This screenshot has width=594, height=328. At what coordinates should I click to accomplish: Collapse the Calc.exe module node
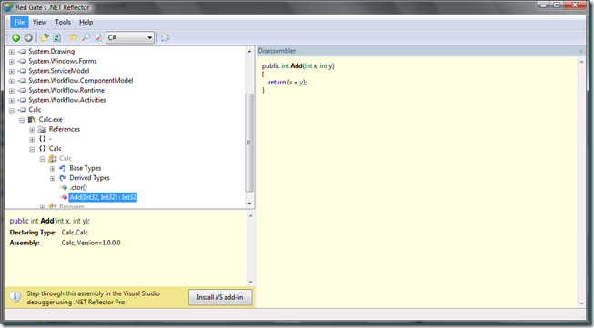(x=22, y=120)
